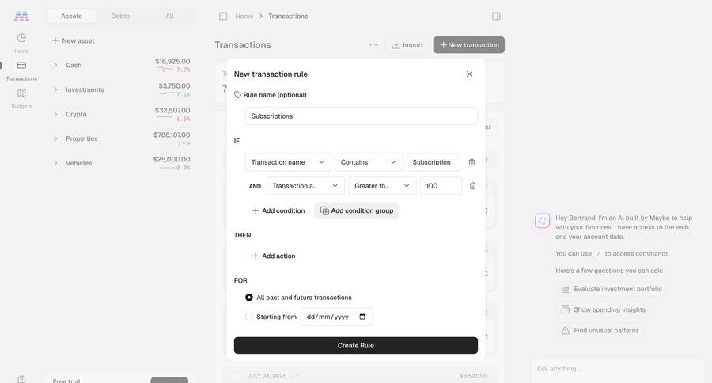Toggle the left sidebar panel icon
The height and width of the screenshot is (383, 712).
coord(223,16)
